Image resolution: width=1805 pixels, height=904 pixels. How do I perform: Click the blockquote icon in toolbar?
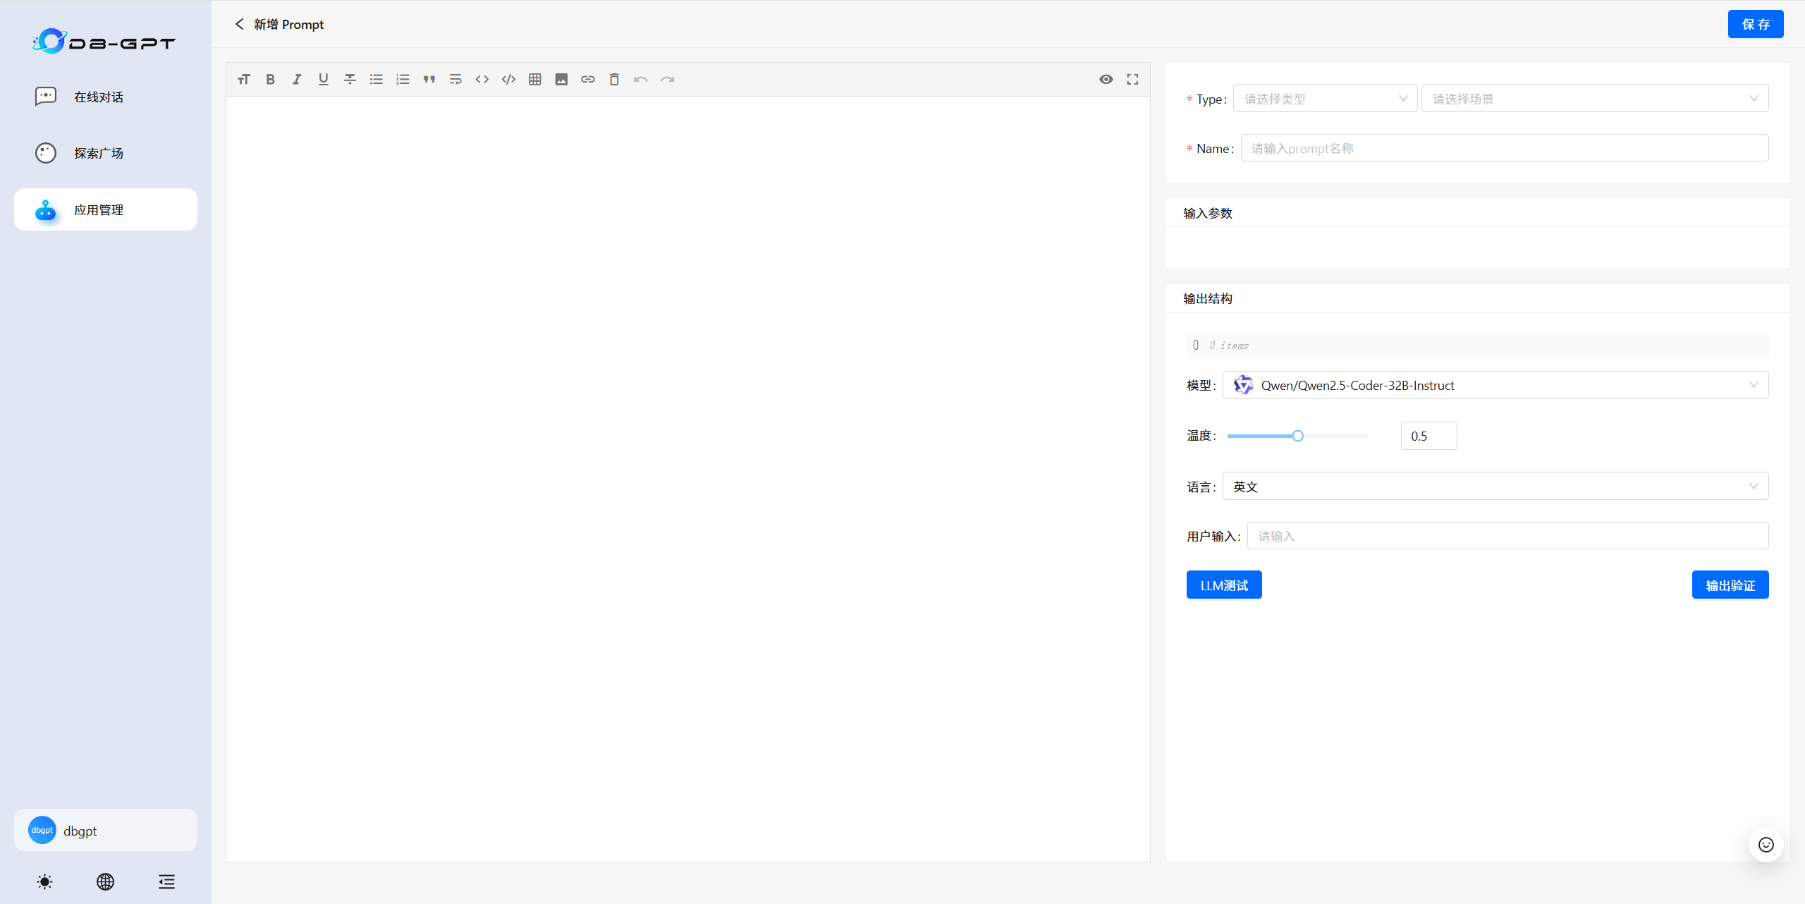429,80
